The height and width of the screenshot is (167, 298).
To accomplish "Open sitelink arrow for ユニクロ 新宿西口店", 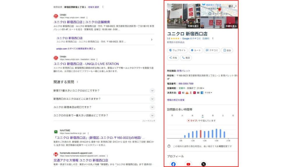I will tap(152, 39).
